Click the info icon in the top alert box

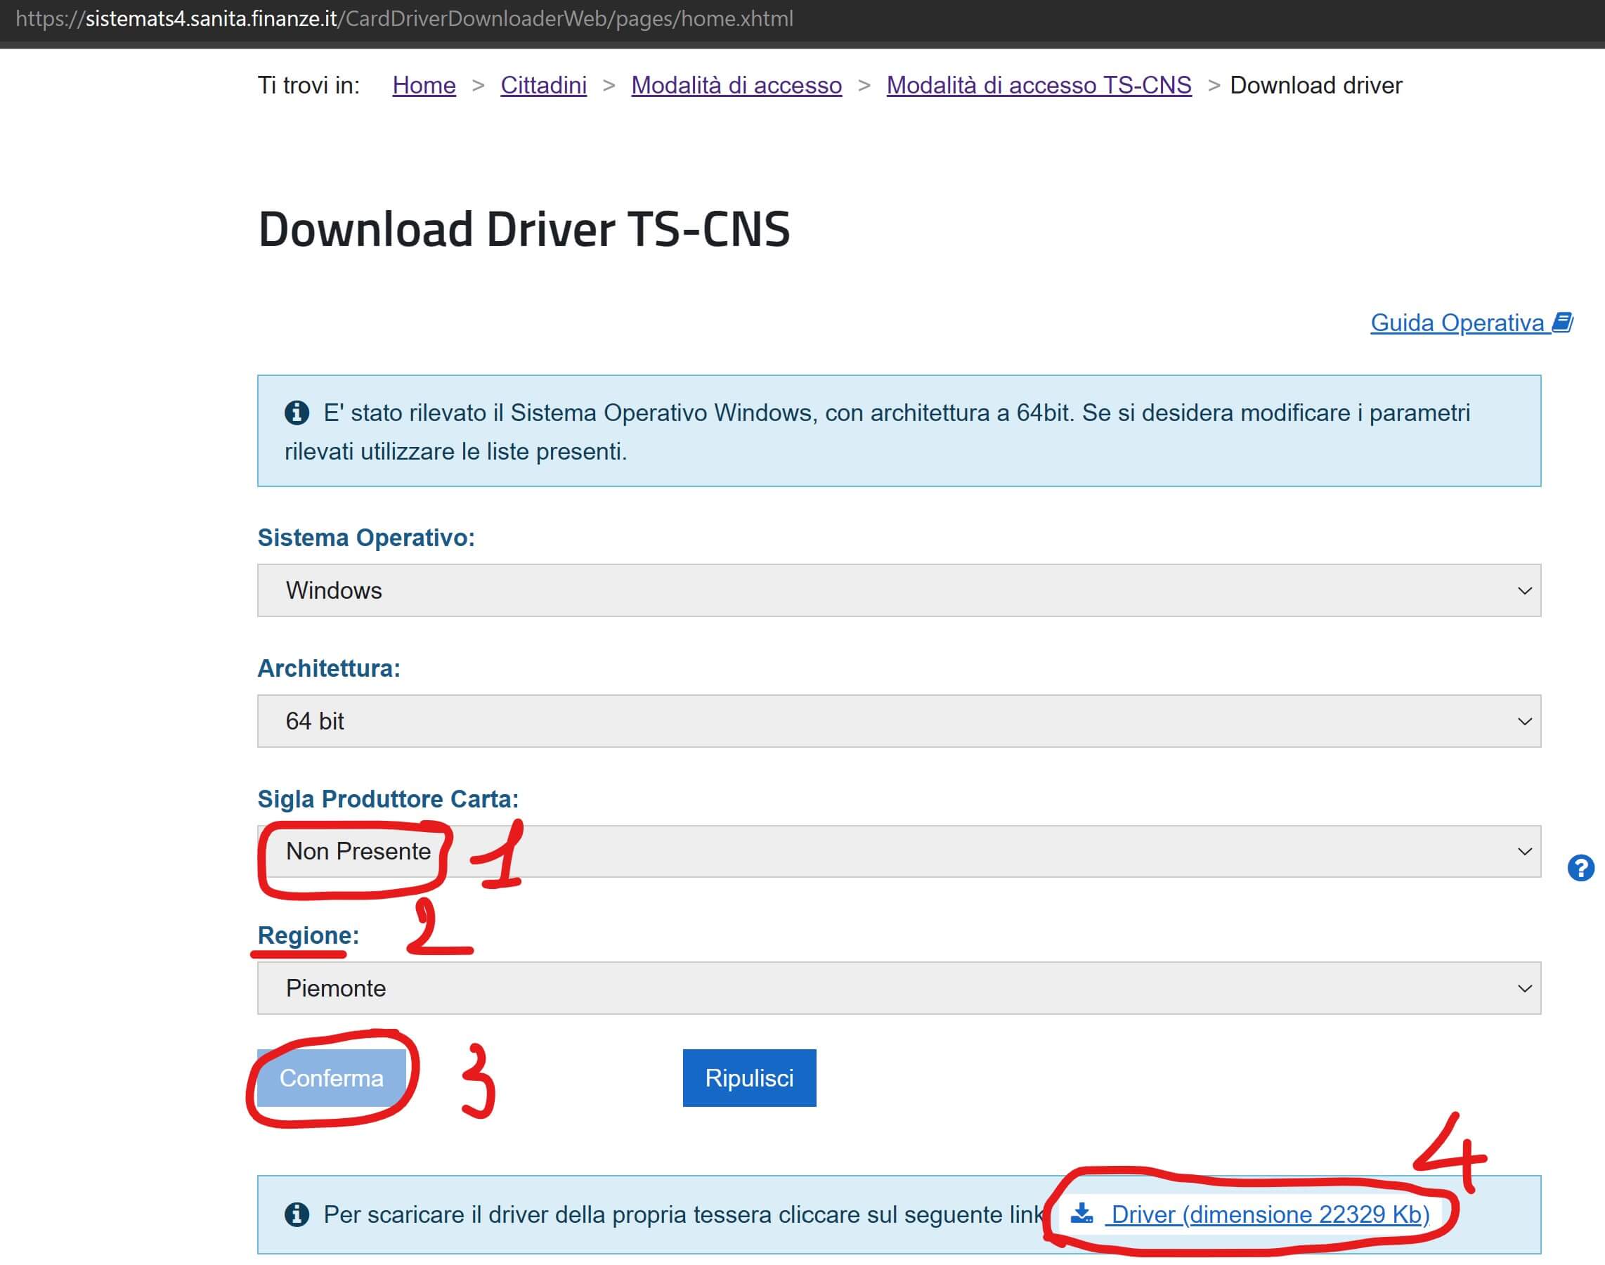297,413
